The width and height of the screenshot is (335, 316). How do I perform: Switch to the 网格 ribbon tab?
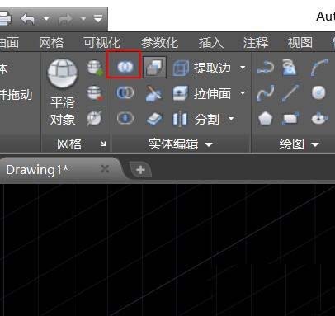51,43
